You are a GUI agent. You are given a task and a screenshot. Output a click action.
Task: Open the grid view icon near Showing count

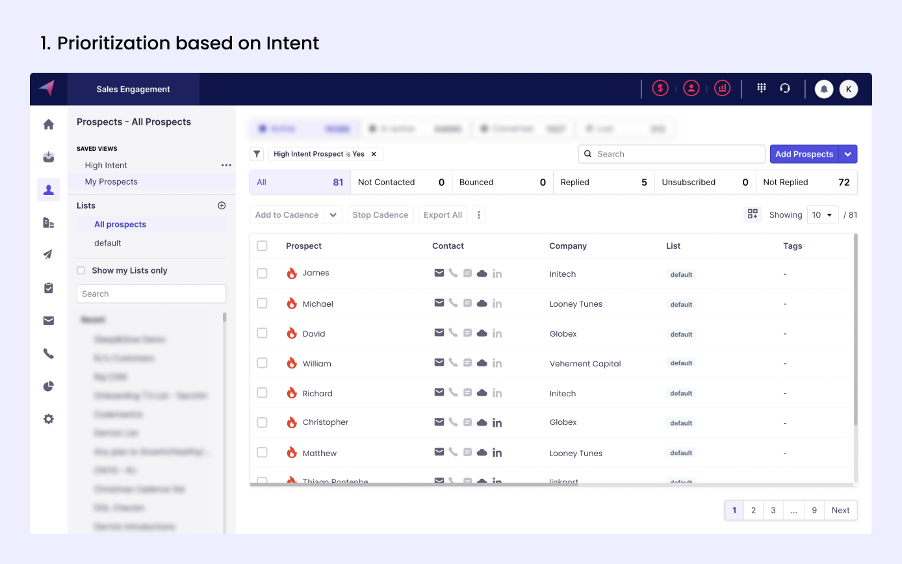pos(753,213)
